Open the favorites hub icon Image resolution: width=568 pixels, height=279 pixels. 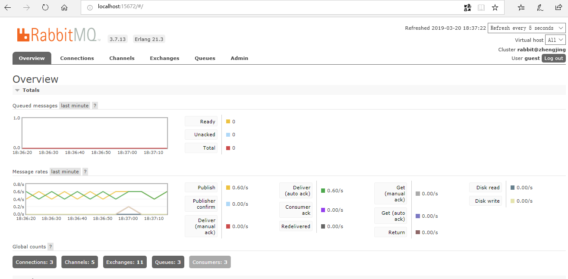521,7
